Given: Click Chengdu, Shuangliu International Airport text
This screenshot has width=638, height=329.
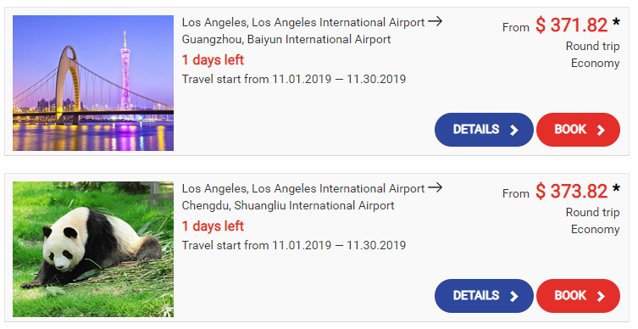Looking at the screenshot, I should coord(288,205).
